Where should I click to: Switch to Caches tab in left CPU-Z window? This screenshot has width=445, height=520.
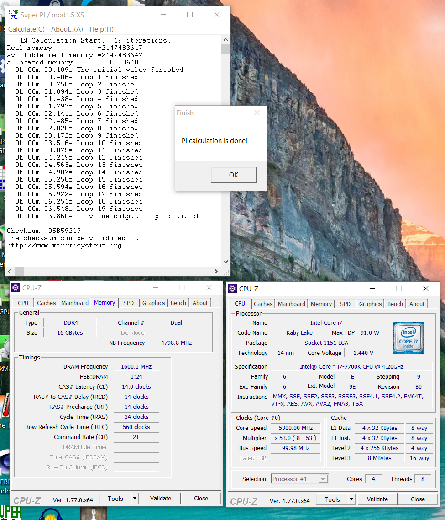[x=46, y=303]
